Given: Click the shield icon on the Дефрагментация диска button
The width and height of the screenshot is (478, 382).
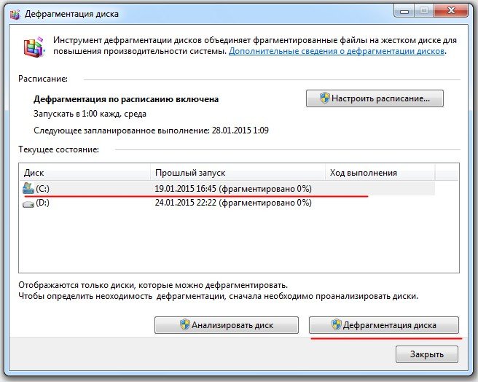Looking at the screenshot, I should (x=336, y=325).
